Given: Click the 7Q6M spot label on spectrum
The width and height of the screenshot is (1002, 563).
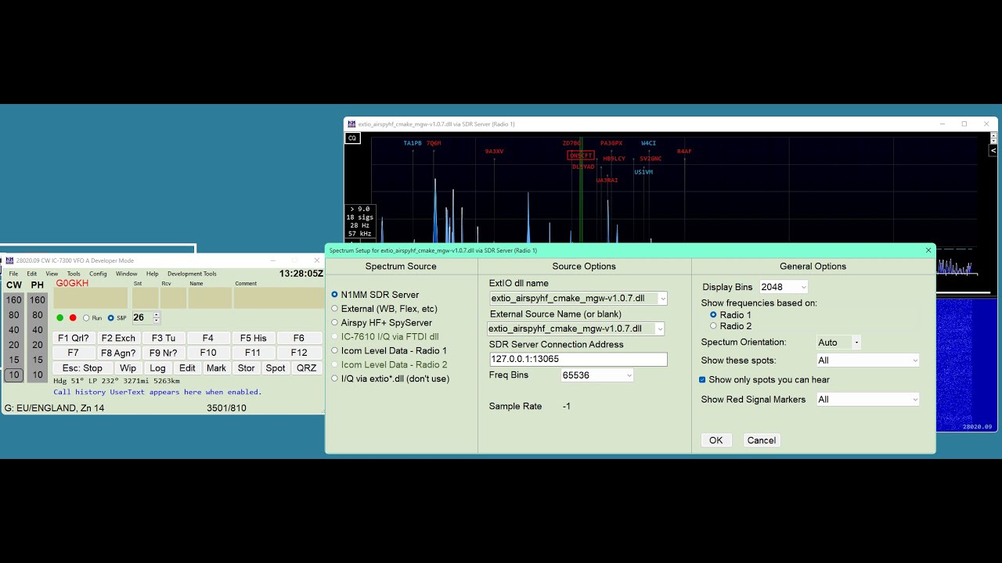Looking at the screenshot, I should (434, 143).
